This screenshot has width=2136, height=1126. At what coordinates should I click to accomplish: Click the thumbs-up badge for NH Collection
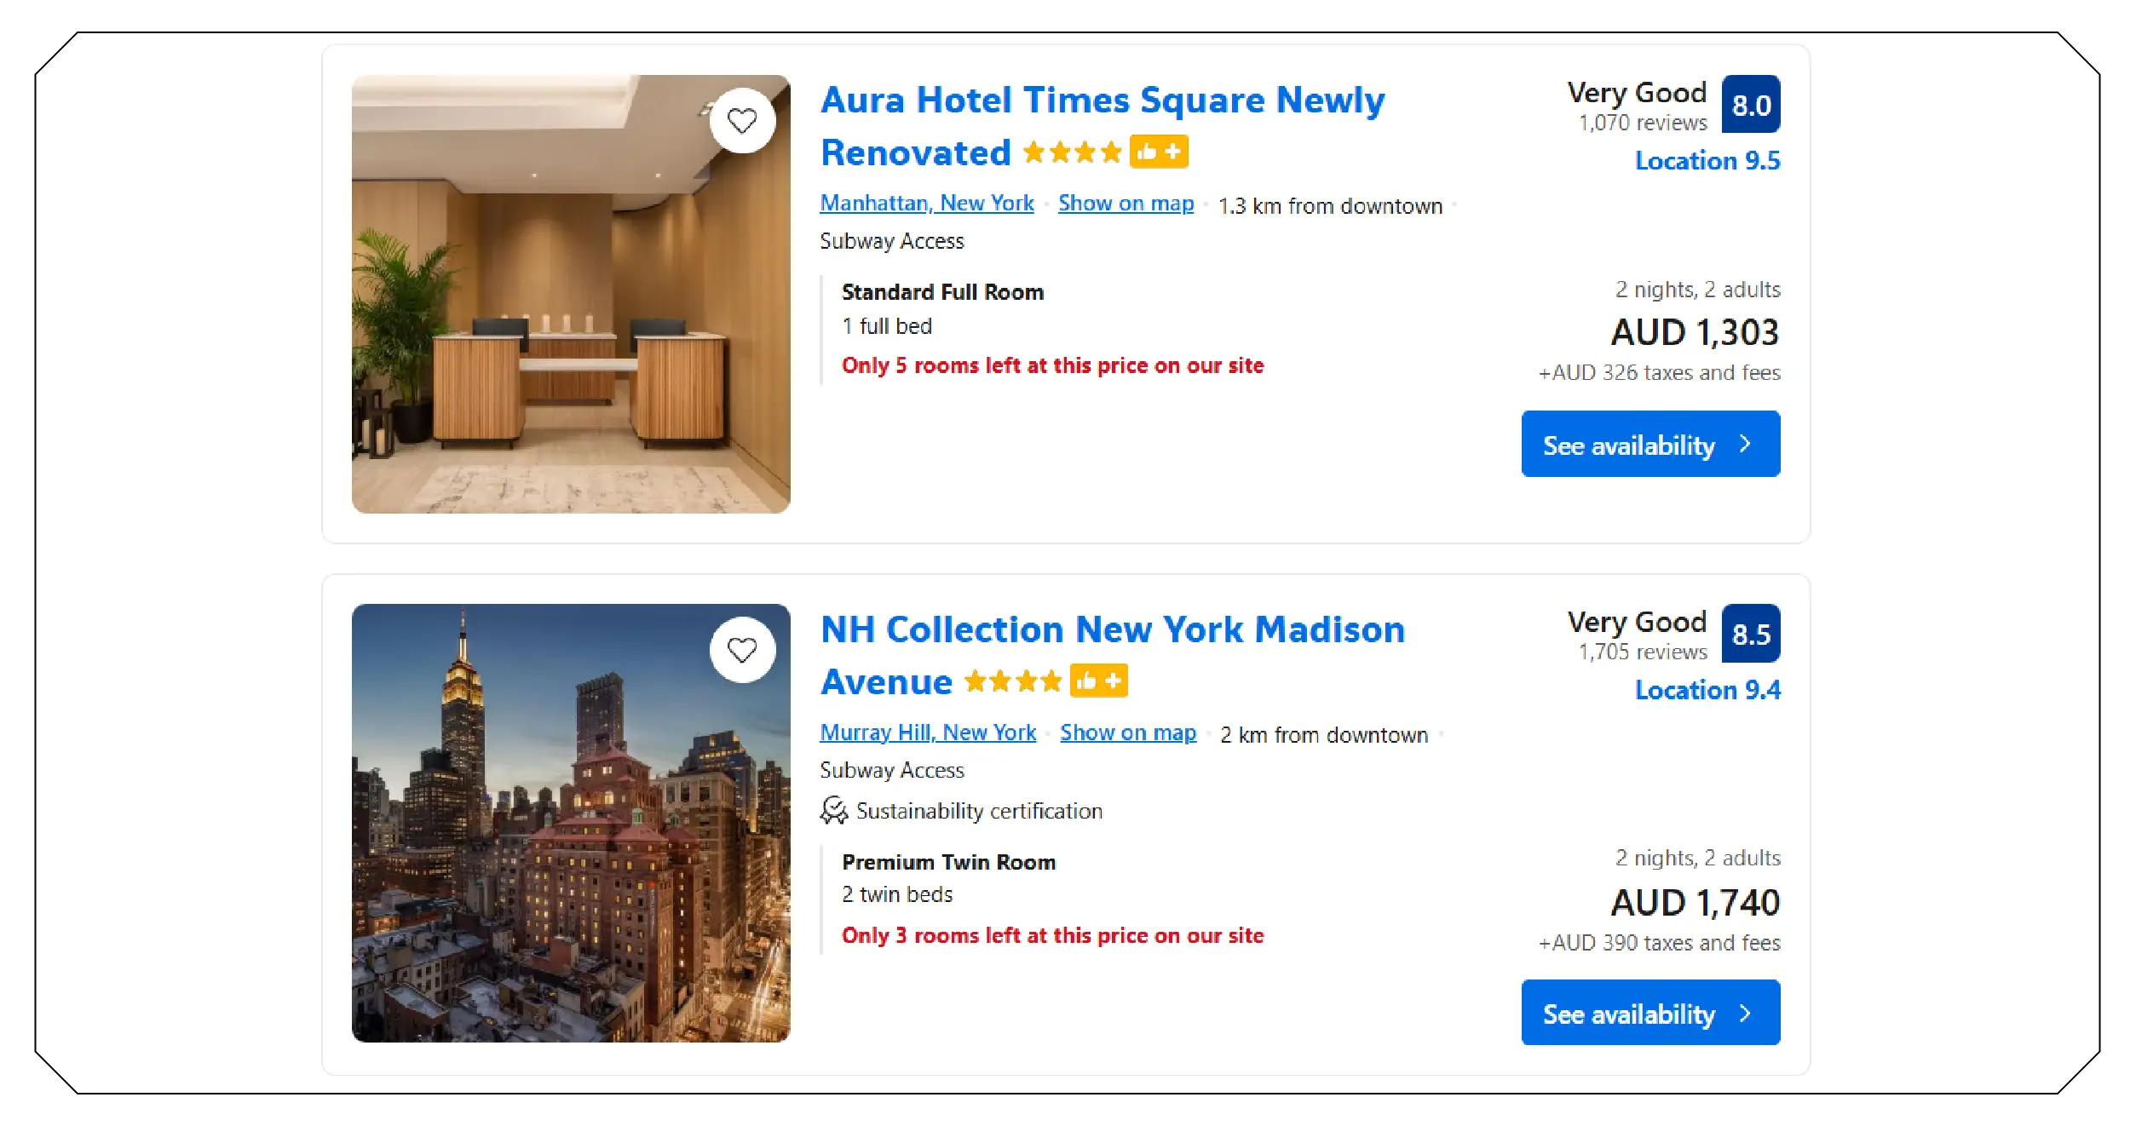(1098, 681)
